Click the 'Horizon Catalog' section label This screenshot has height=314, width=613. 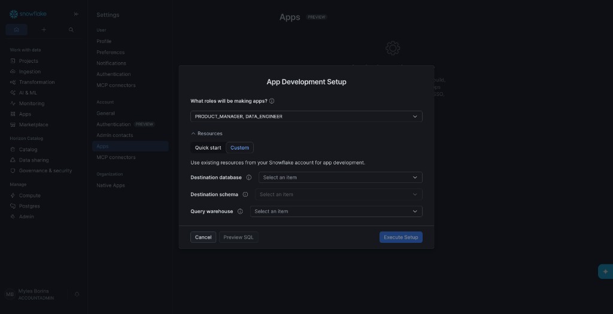[26, 138]
